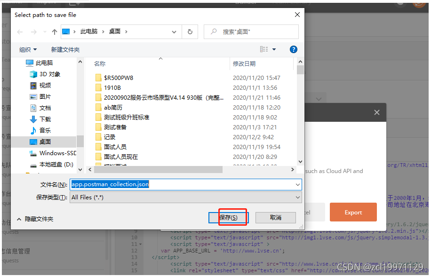Change view with the view layout icon
The image size is (431, 276).
pyautogui.click(x=264, y=49)
